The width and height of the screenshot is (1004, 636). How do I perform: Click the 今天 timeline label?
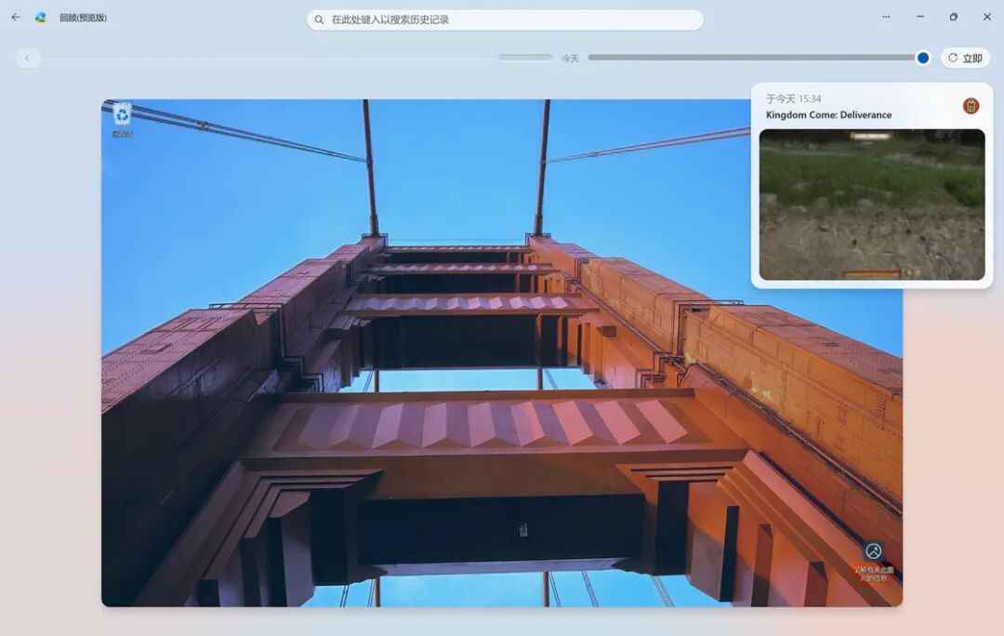[570, 59]
